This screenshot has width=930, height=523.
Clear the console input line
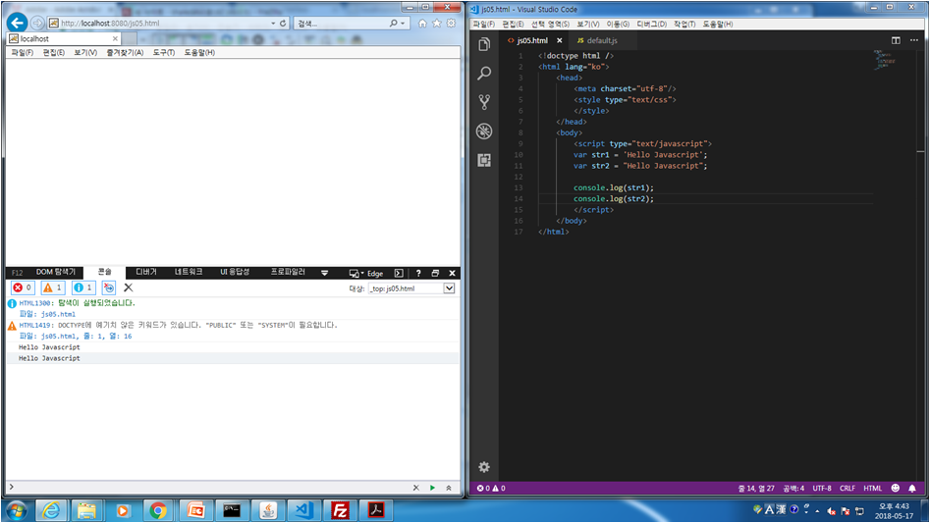[415, 488]
